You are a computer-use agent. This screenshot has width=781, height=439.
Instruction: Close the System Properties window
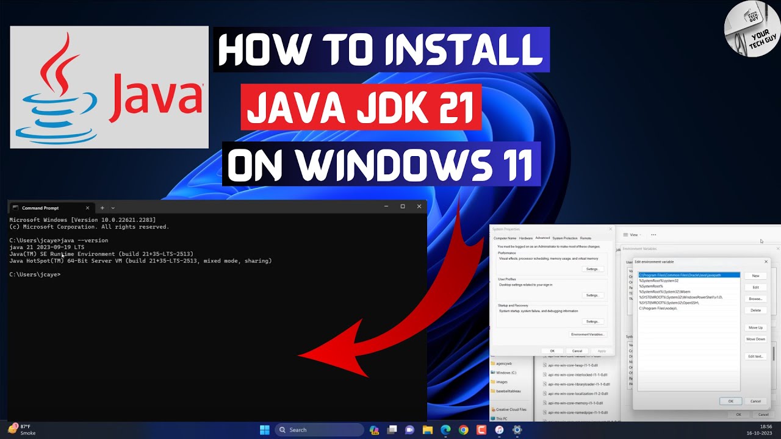click(610, 229)
